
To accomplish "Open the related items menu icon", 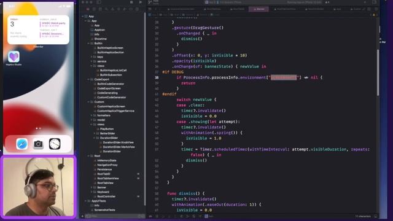I will click(150, 9).
